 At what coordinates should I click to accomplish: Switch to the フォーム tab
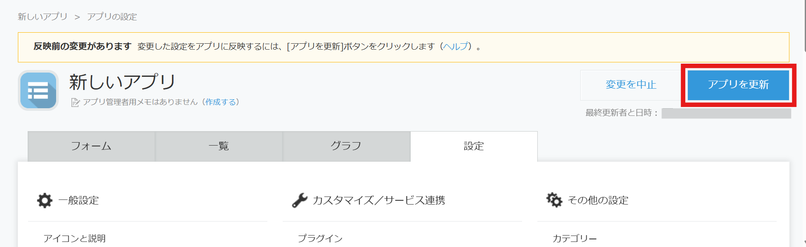[91, 146]
